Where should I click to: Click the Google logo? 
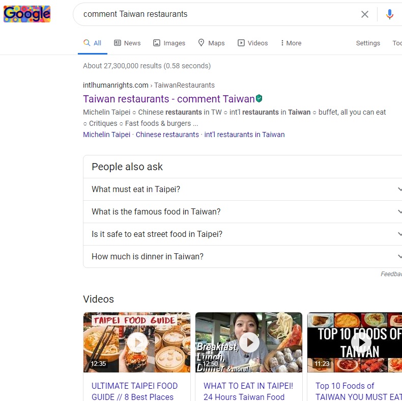[x=27, y=14]
